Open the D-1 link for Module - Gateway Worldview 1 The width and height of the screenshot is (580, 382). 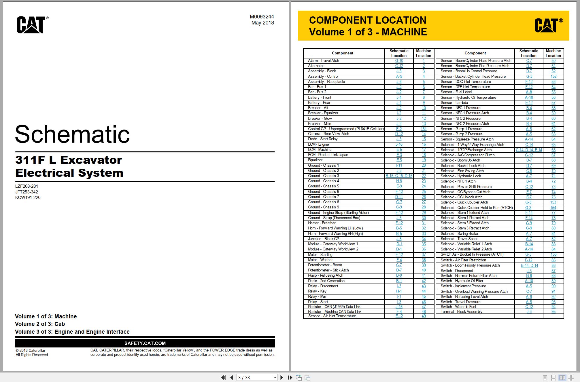pyautogui.click(x=399, y=244)
